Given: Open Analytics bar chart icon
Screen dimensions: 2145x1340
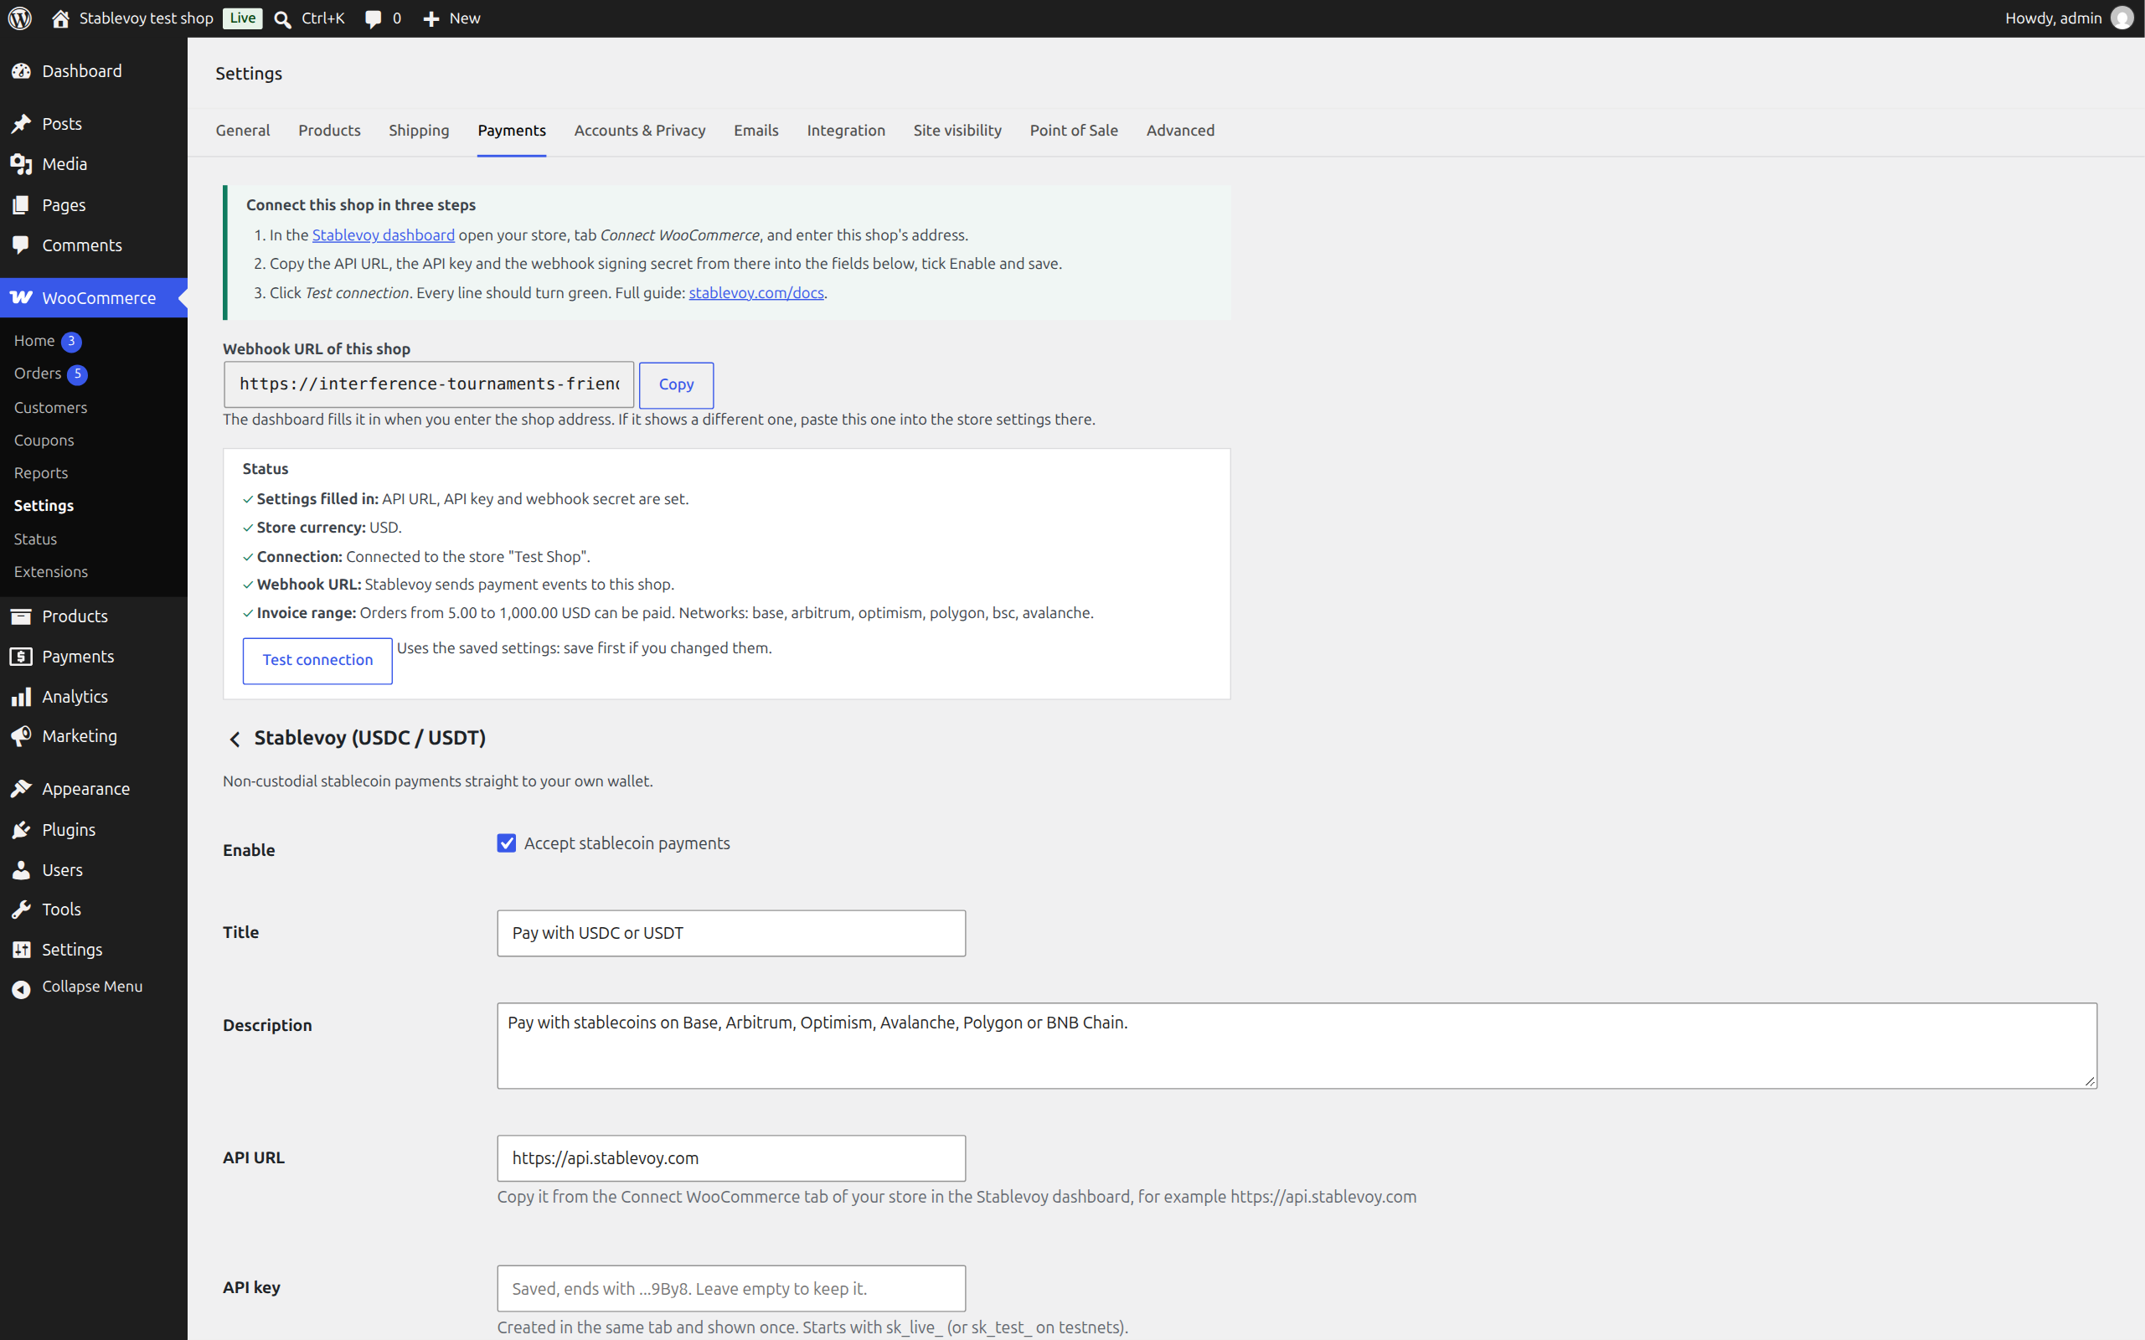Looking at the screenshot, I should pos(21,698).
